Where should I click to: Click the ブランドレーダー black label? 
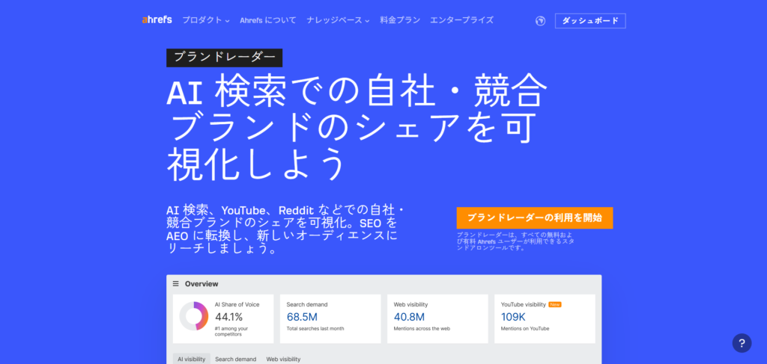coord(224,58)
